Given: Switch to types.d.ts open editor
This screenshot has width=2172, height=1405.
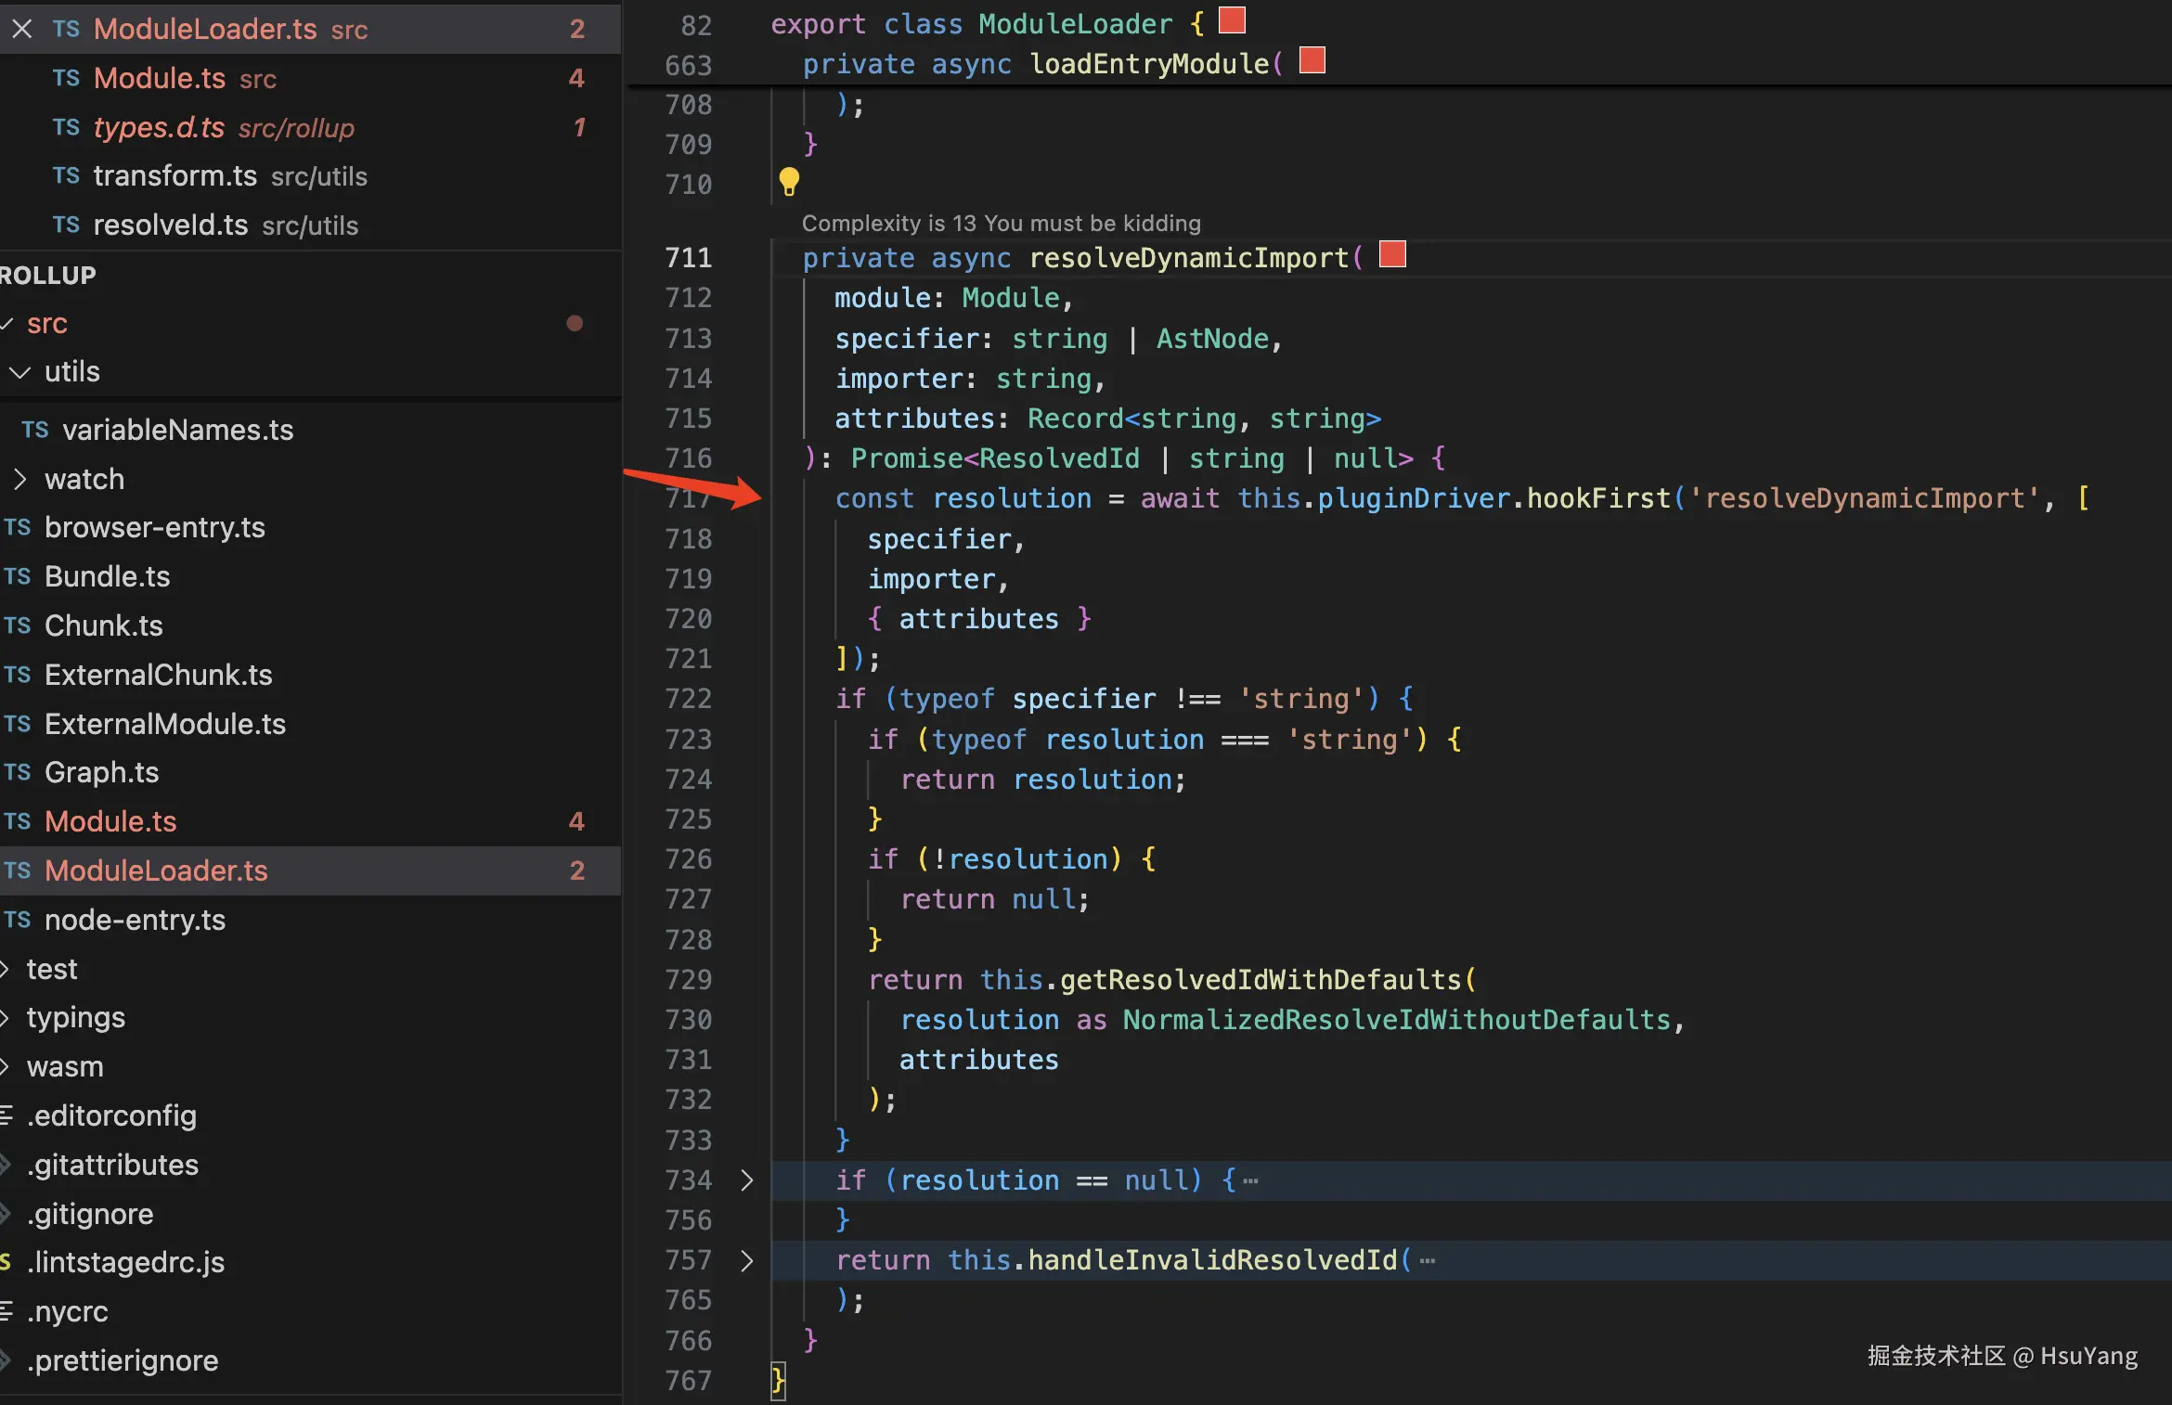Looking at the screenshot, I should click(159, 127).
